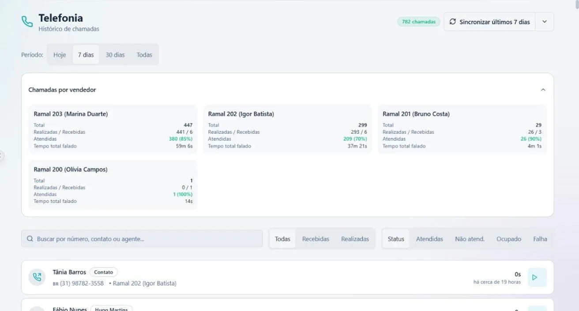This screenshot has width=579, height=311.
Task: Filter calls by Realizadas
Action: click(x=355, y=239)
